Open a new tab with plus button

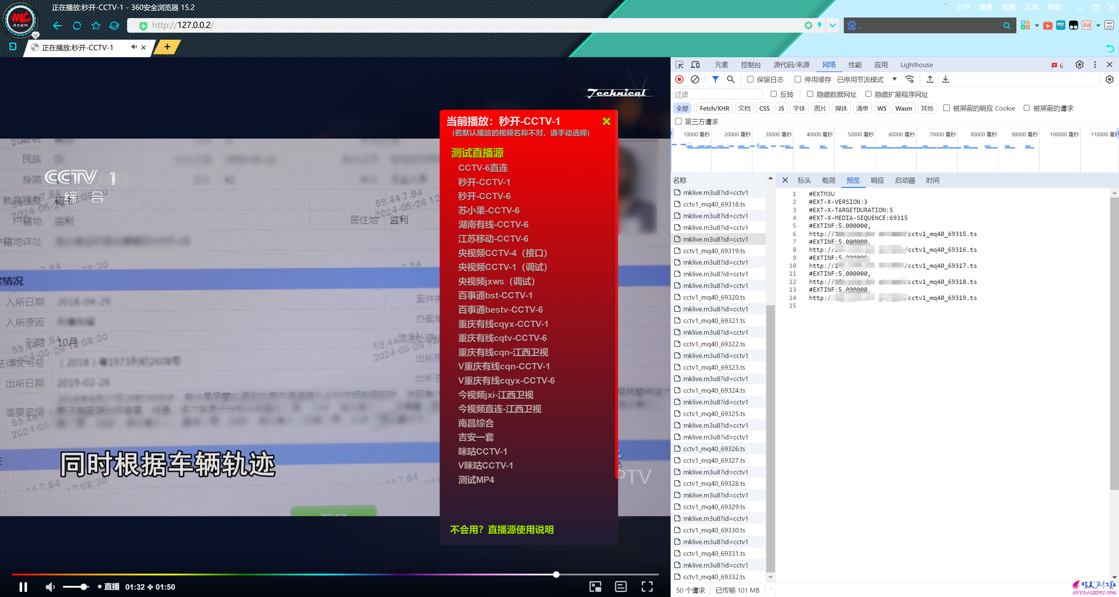[167, 46]
